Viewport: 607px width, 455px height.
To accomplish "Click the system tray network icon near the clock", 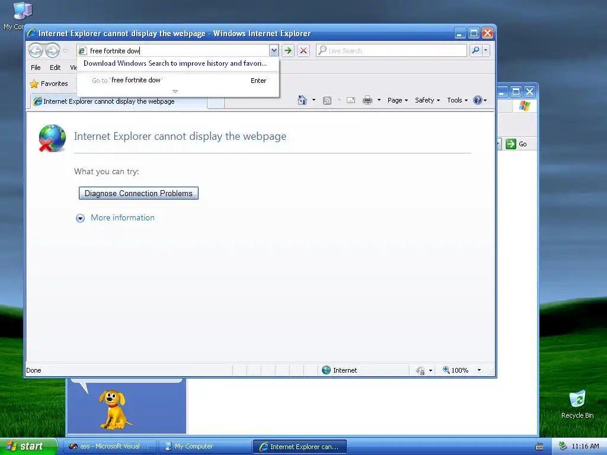I will coord(563,447).
